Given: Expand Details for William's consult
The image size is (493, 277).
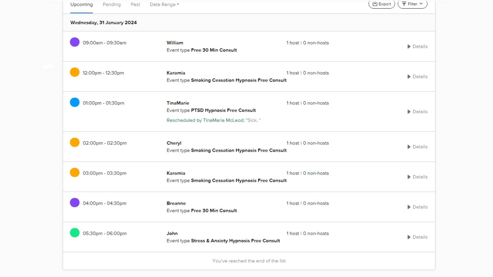Looking at the screenshot, I should (417, 46).
